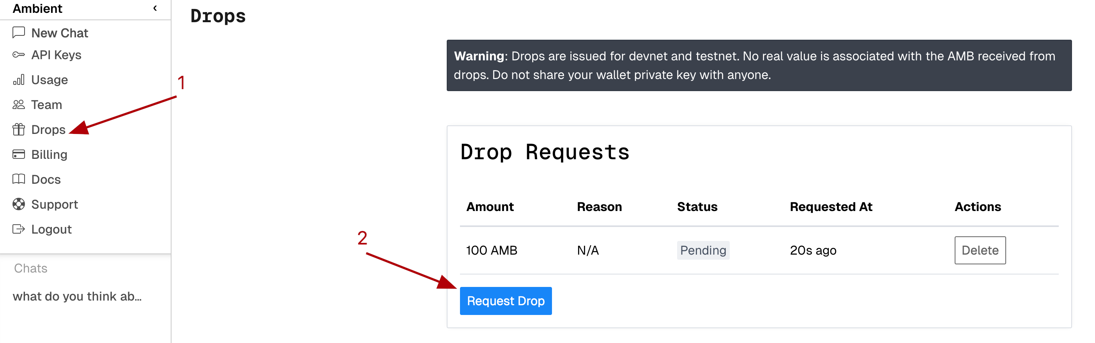The image size is (1095, 343).
Task: Click the API Keys key icon
Action: tap(19, 55)
